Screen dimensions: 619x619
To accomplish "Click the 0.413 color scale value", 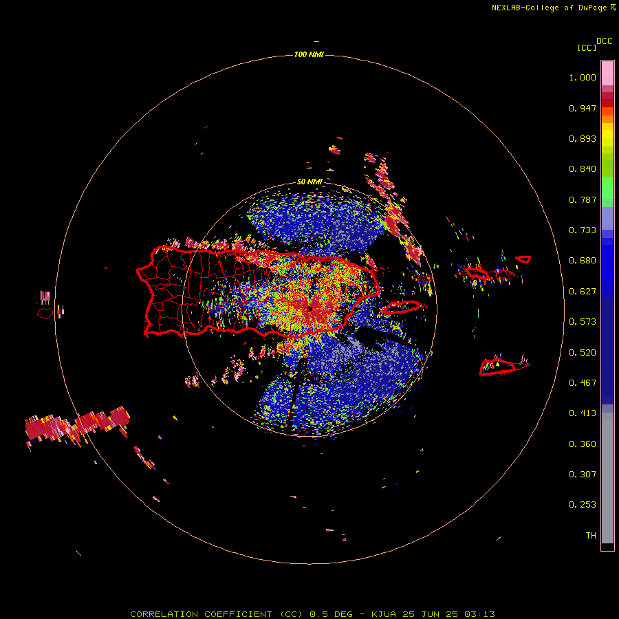I will (583, 413).
